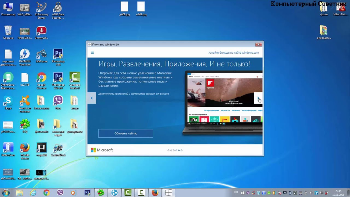350x197 pixels.
Task: Select the ASUS Data Security shortcut
Action: pos(58,10)
